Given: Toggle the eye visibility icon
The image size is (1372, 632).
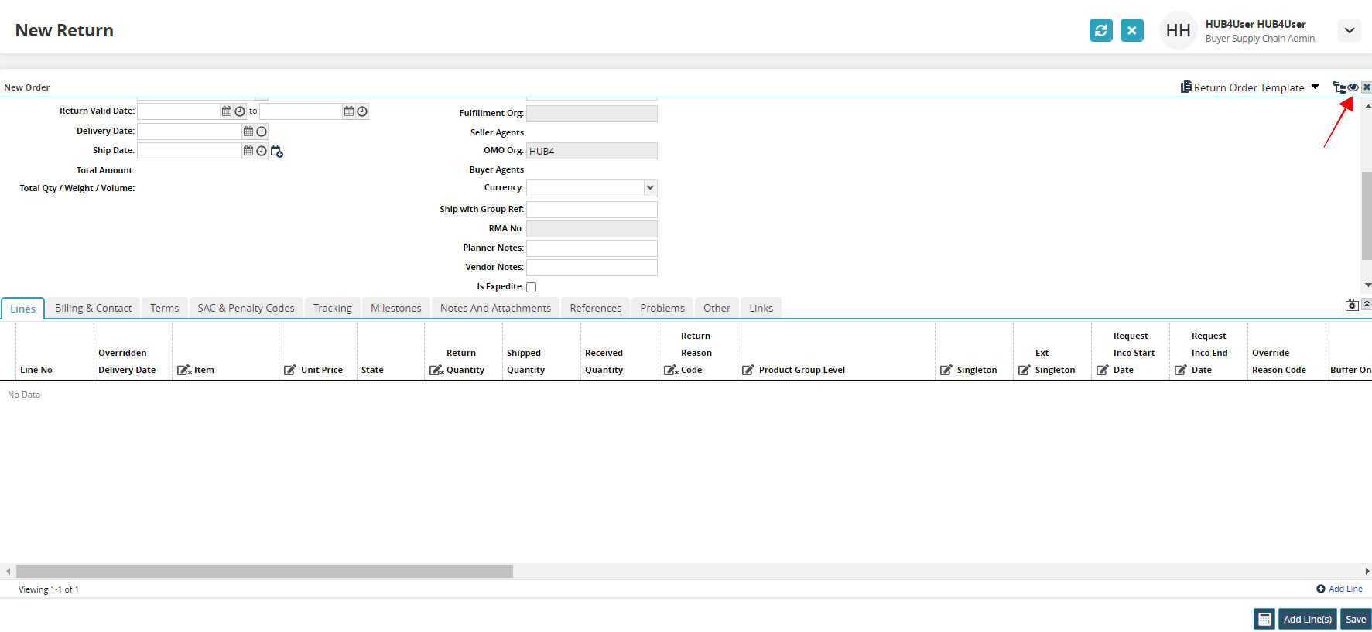Looking at the screenshot, I should tap(1353, 87).
